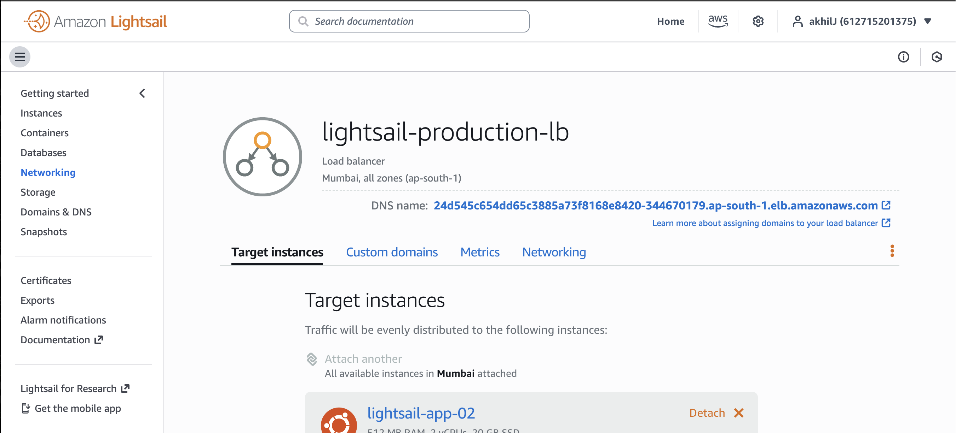This screenshot has width=956, height=433.
Task: Focus the Search documentation field
Action: pyautogui.click(x=409, y=21)
